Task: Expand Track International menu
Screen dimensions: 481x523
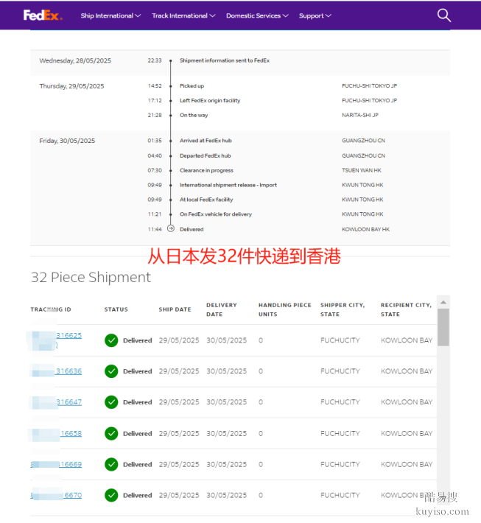Action: pos(183,15)
